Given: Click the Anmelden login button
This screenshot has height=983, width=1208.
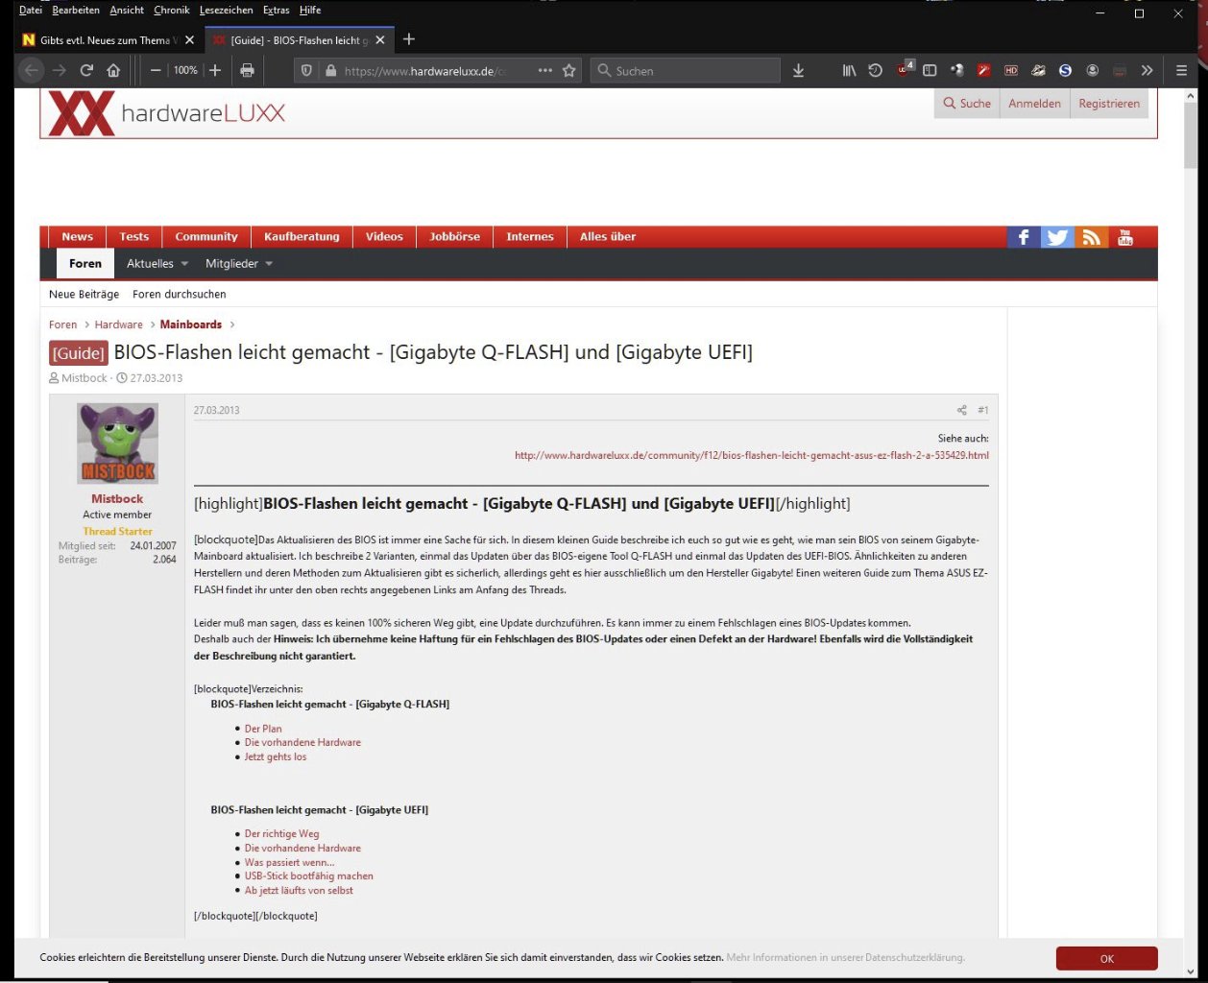Looking at the screenshot, I should point(1034,104).
